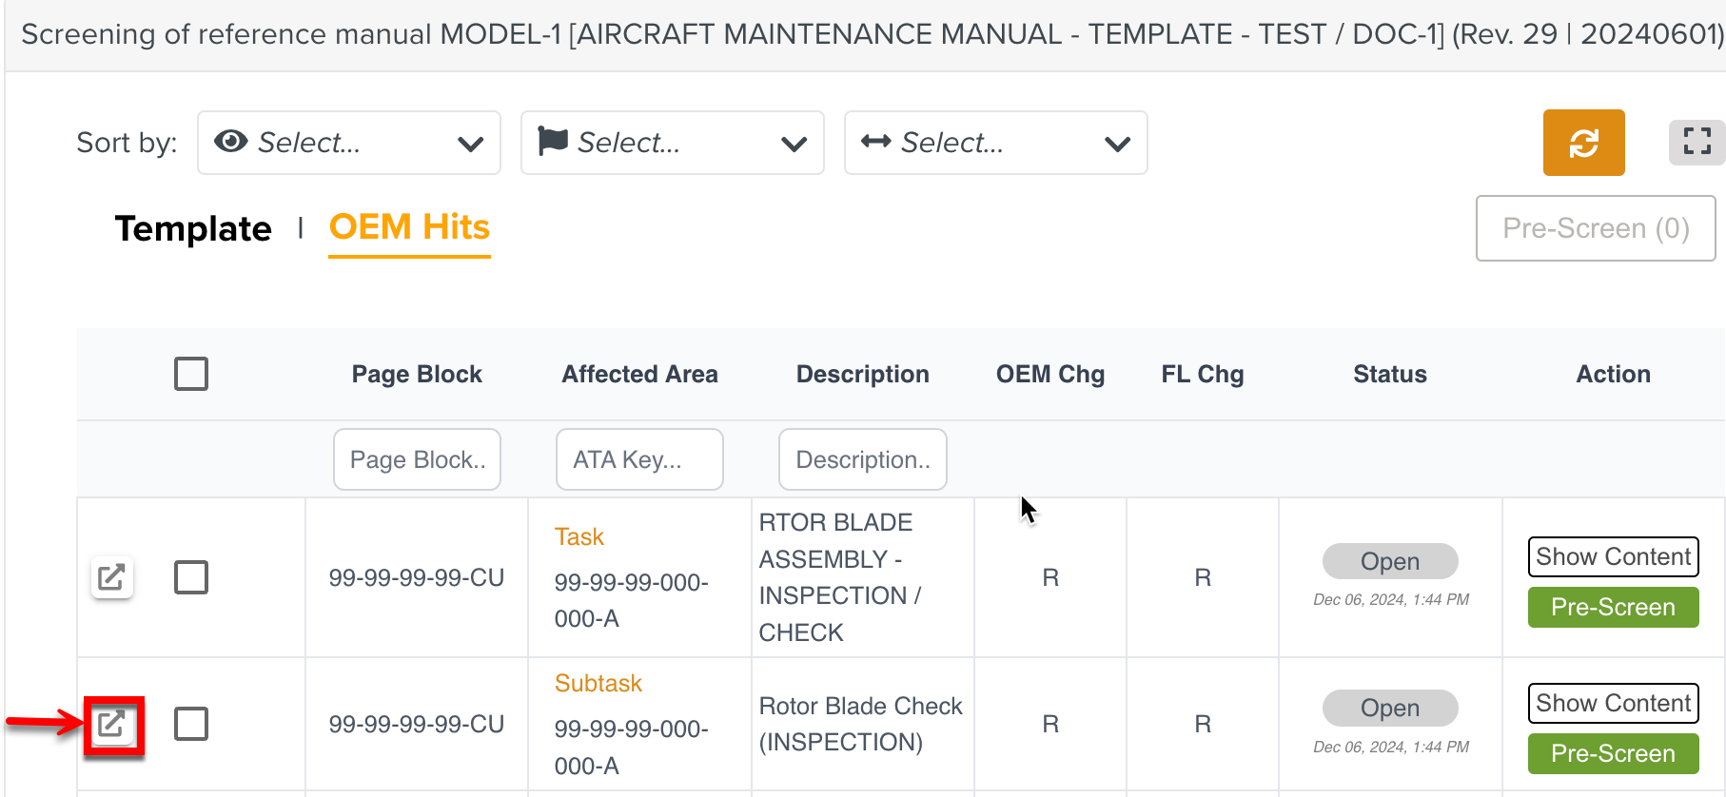Image resolution: width=1726 pixels, height=797 pixels.
Task: Click the orange refresh icon button
Action: 1583,143
